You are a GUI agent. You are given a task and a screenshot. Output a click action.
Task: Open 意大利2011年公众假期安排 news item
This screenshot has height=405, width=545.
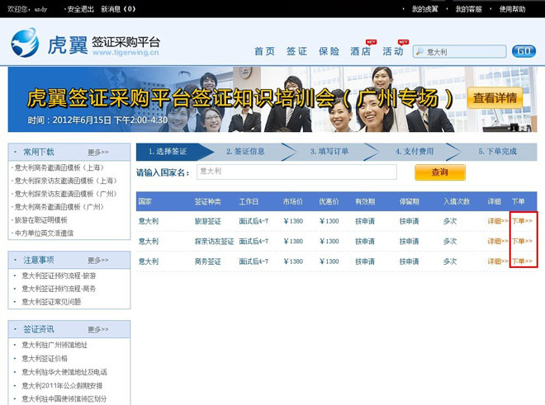(x=62, y=386)
